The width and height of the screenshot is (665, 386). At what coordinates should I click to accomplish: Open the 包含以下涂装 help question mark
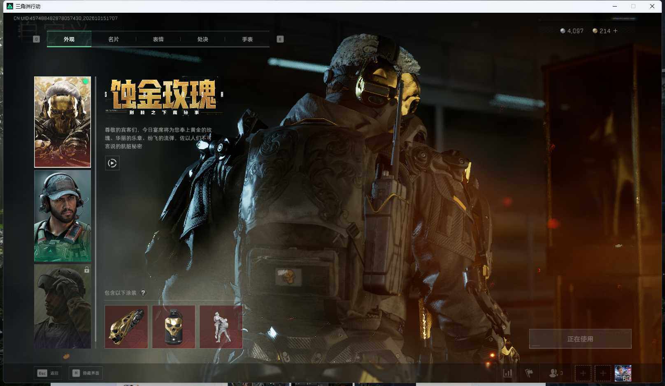click(x=143, y=293)
